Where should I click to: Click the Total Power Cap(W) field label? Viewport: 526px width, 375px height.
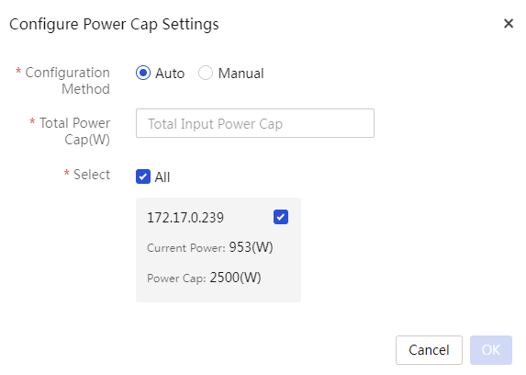[x=74, y=131]
